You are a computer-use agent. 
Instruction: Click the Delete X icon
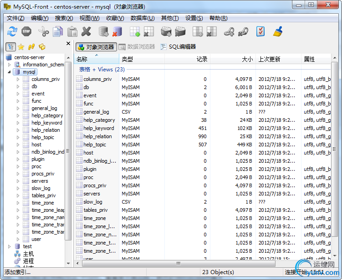(86, 31)
